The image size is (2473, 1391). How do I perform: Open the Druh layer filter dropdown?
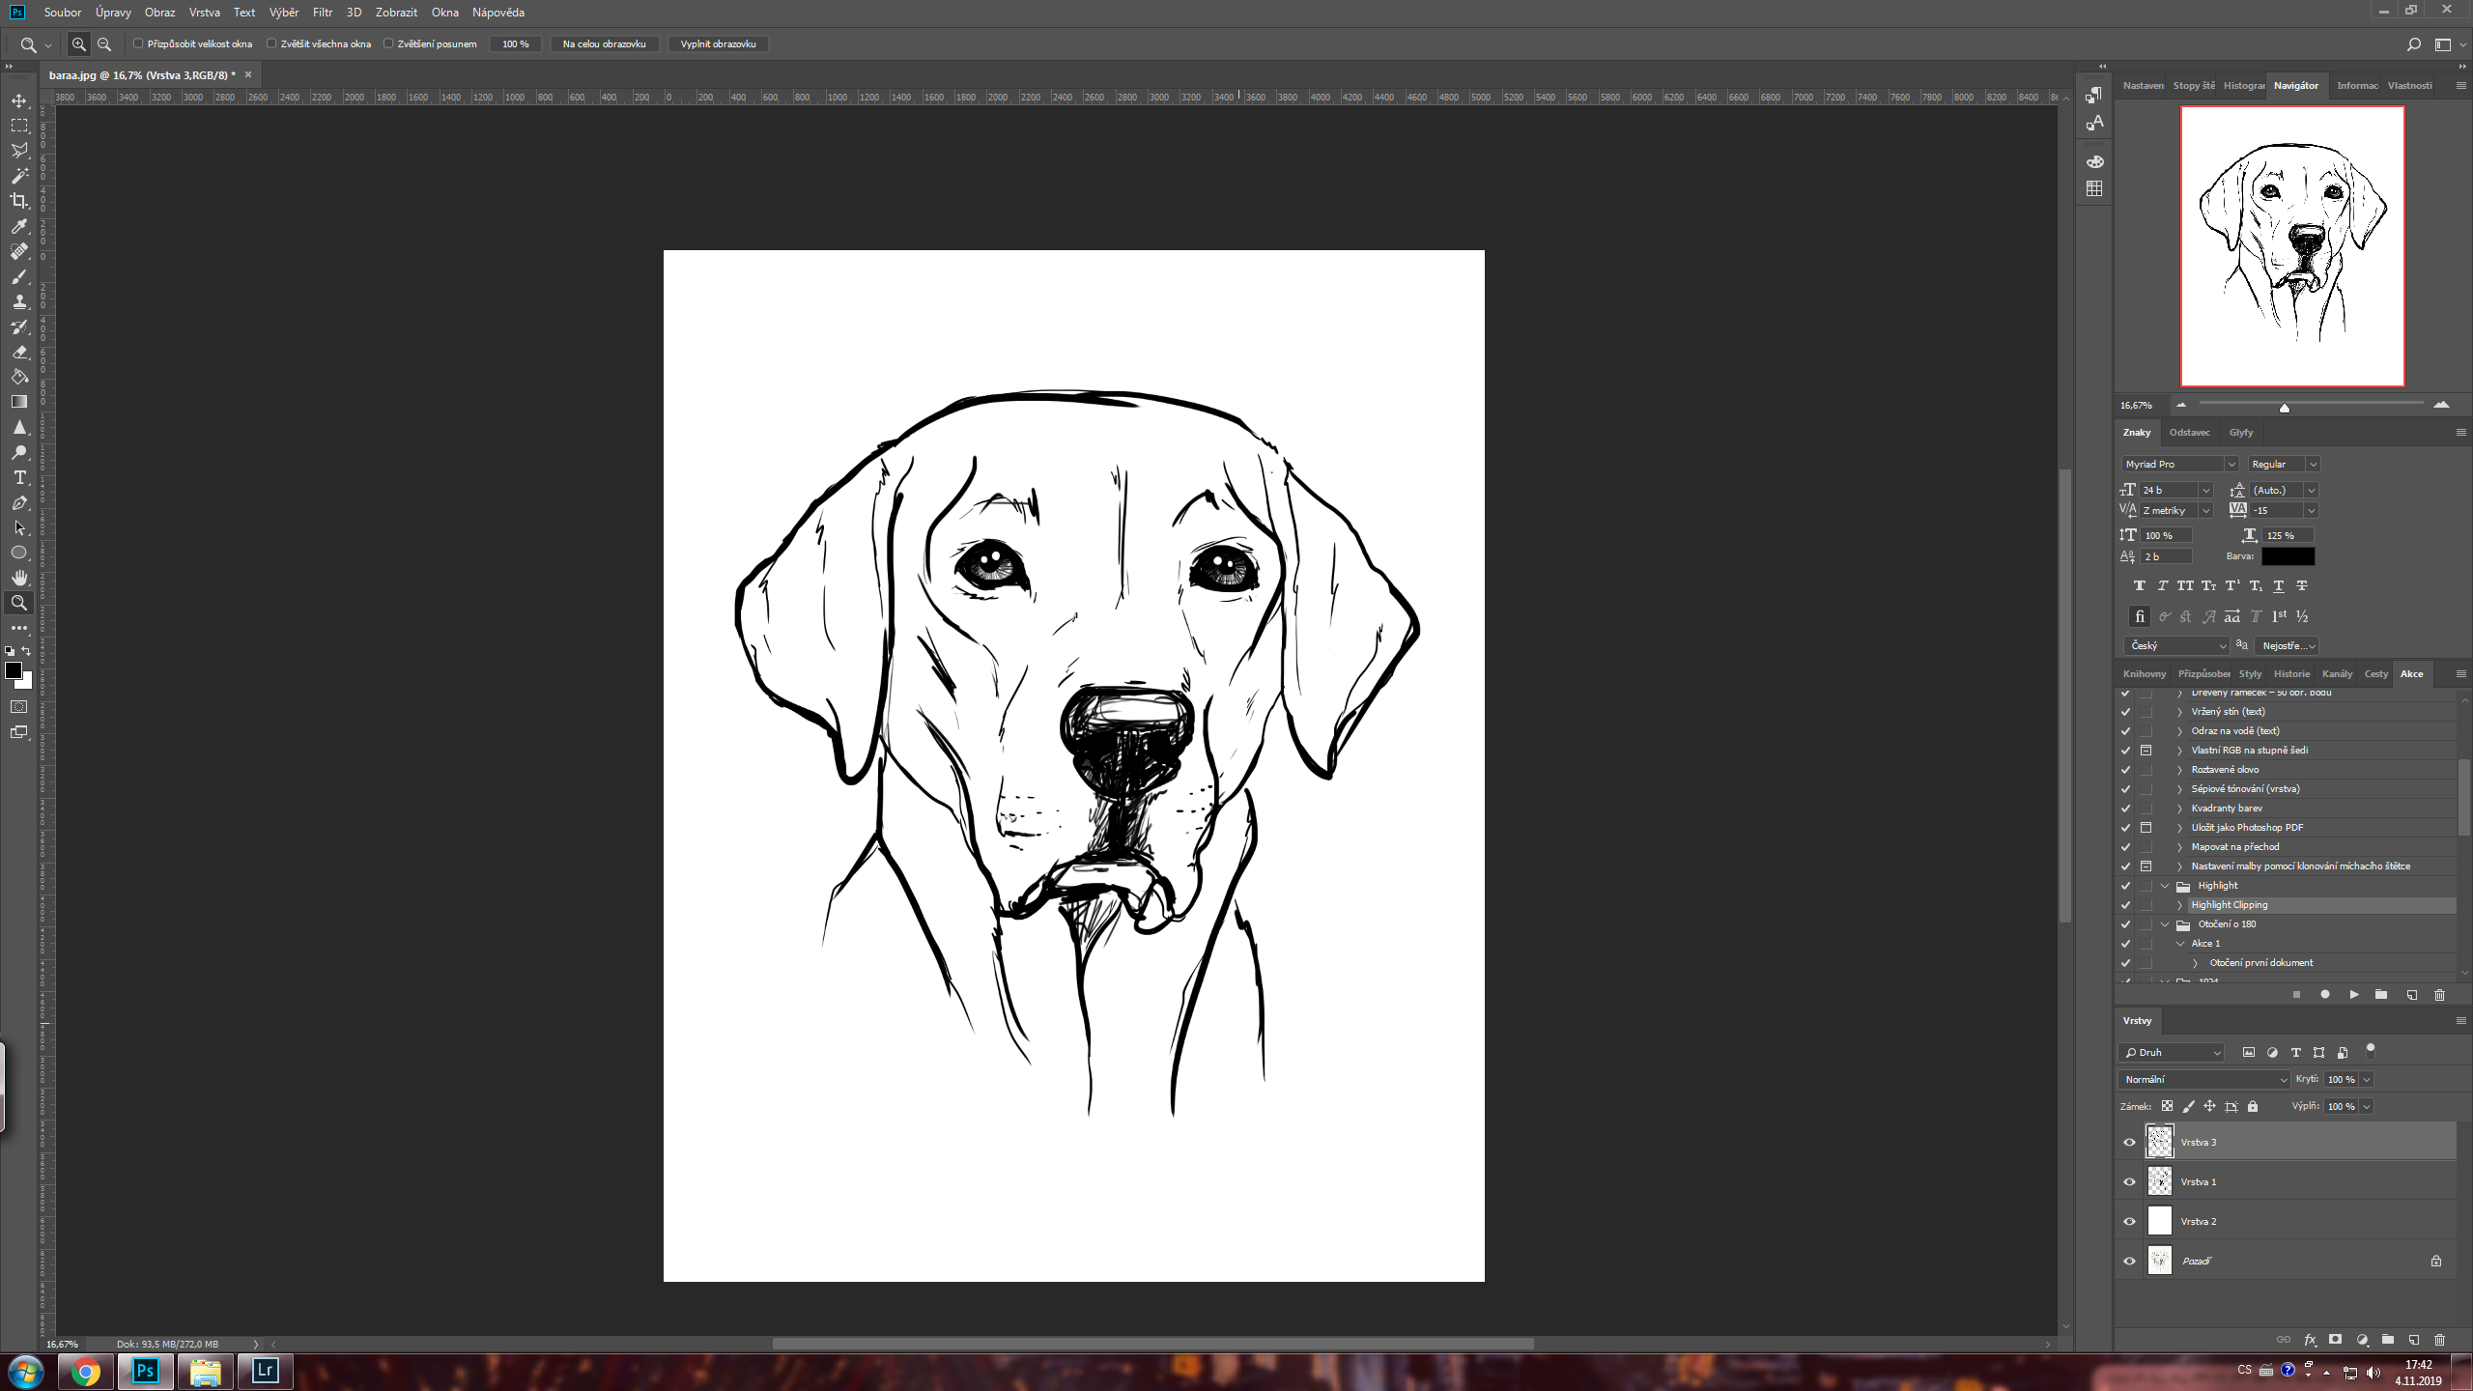click(2171, 1052)
